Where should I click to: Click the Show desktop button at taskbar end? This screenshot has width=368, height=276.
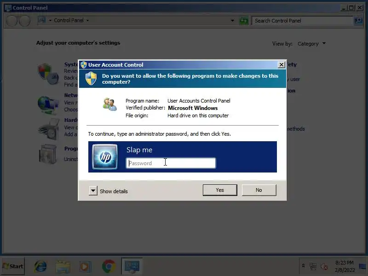[362, 266]
